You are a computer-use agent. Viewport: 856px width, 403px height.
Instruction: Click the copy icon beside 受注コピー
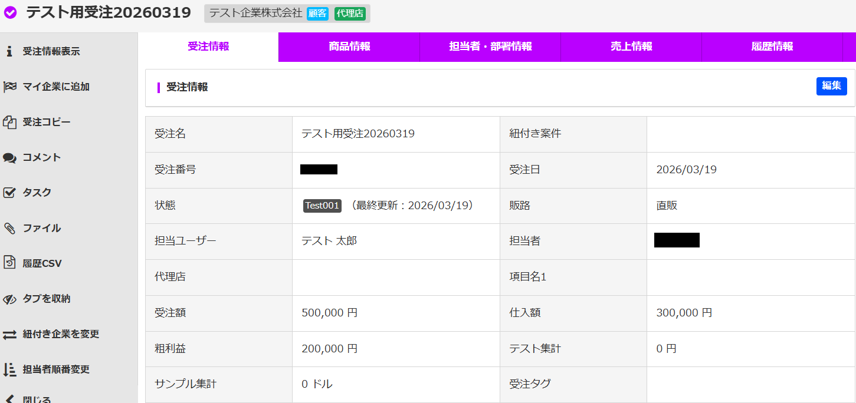tap(9, 122)
